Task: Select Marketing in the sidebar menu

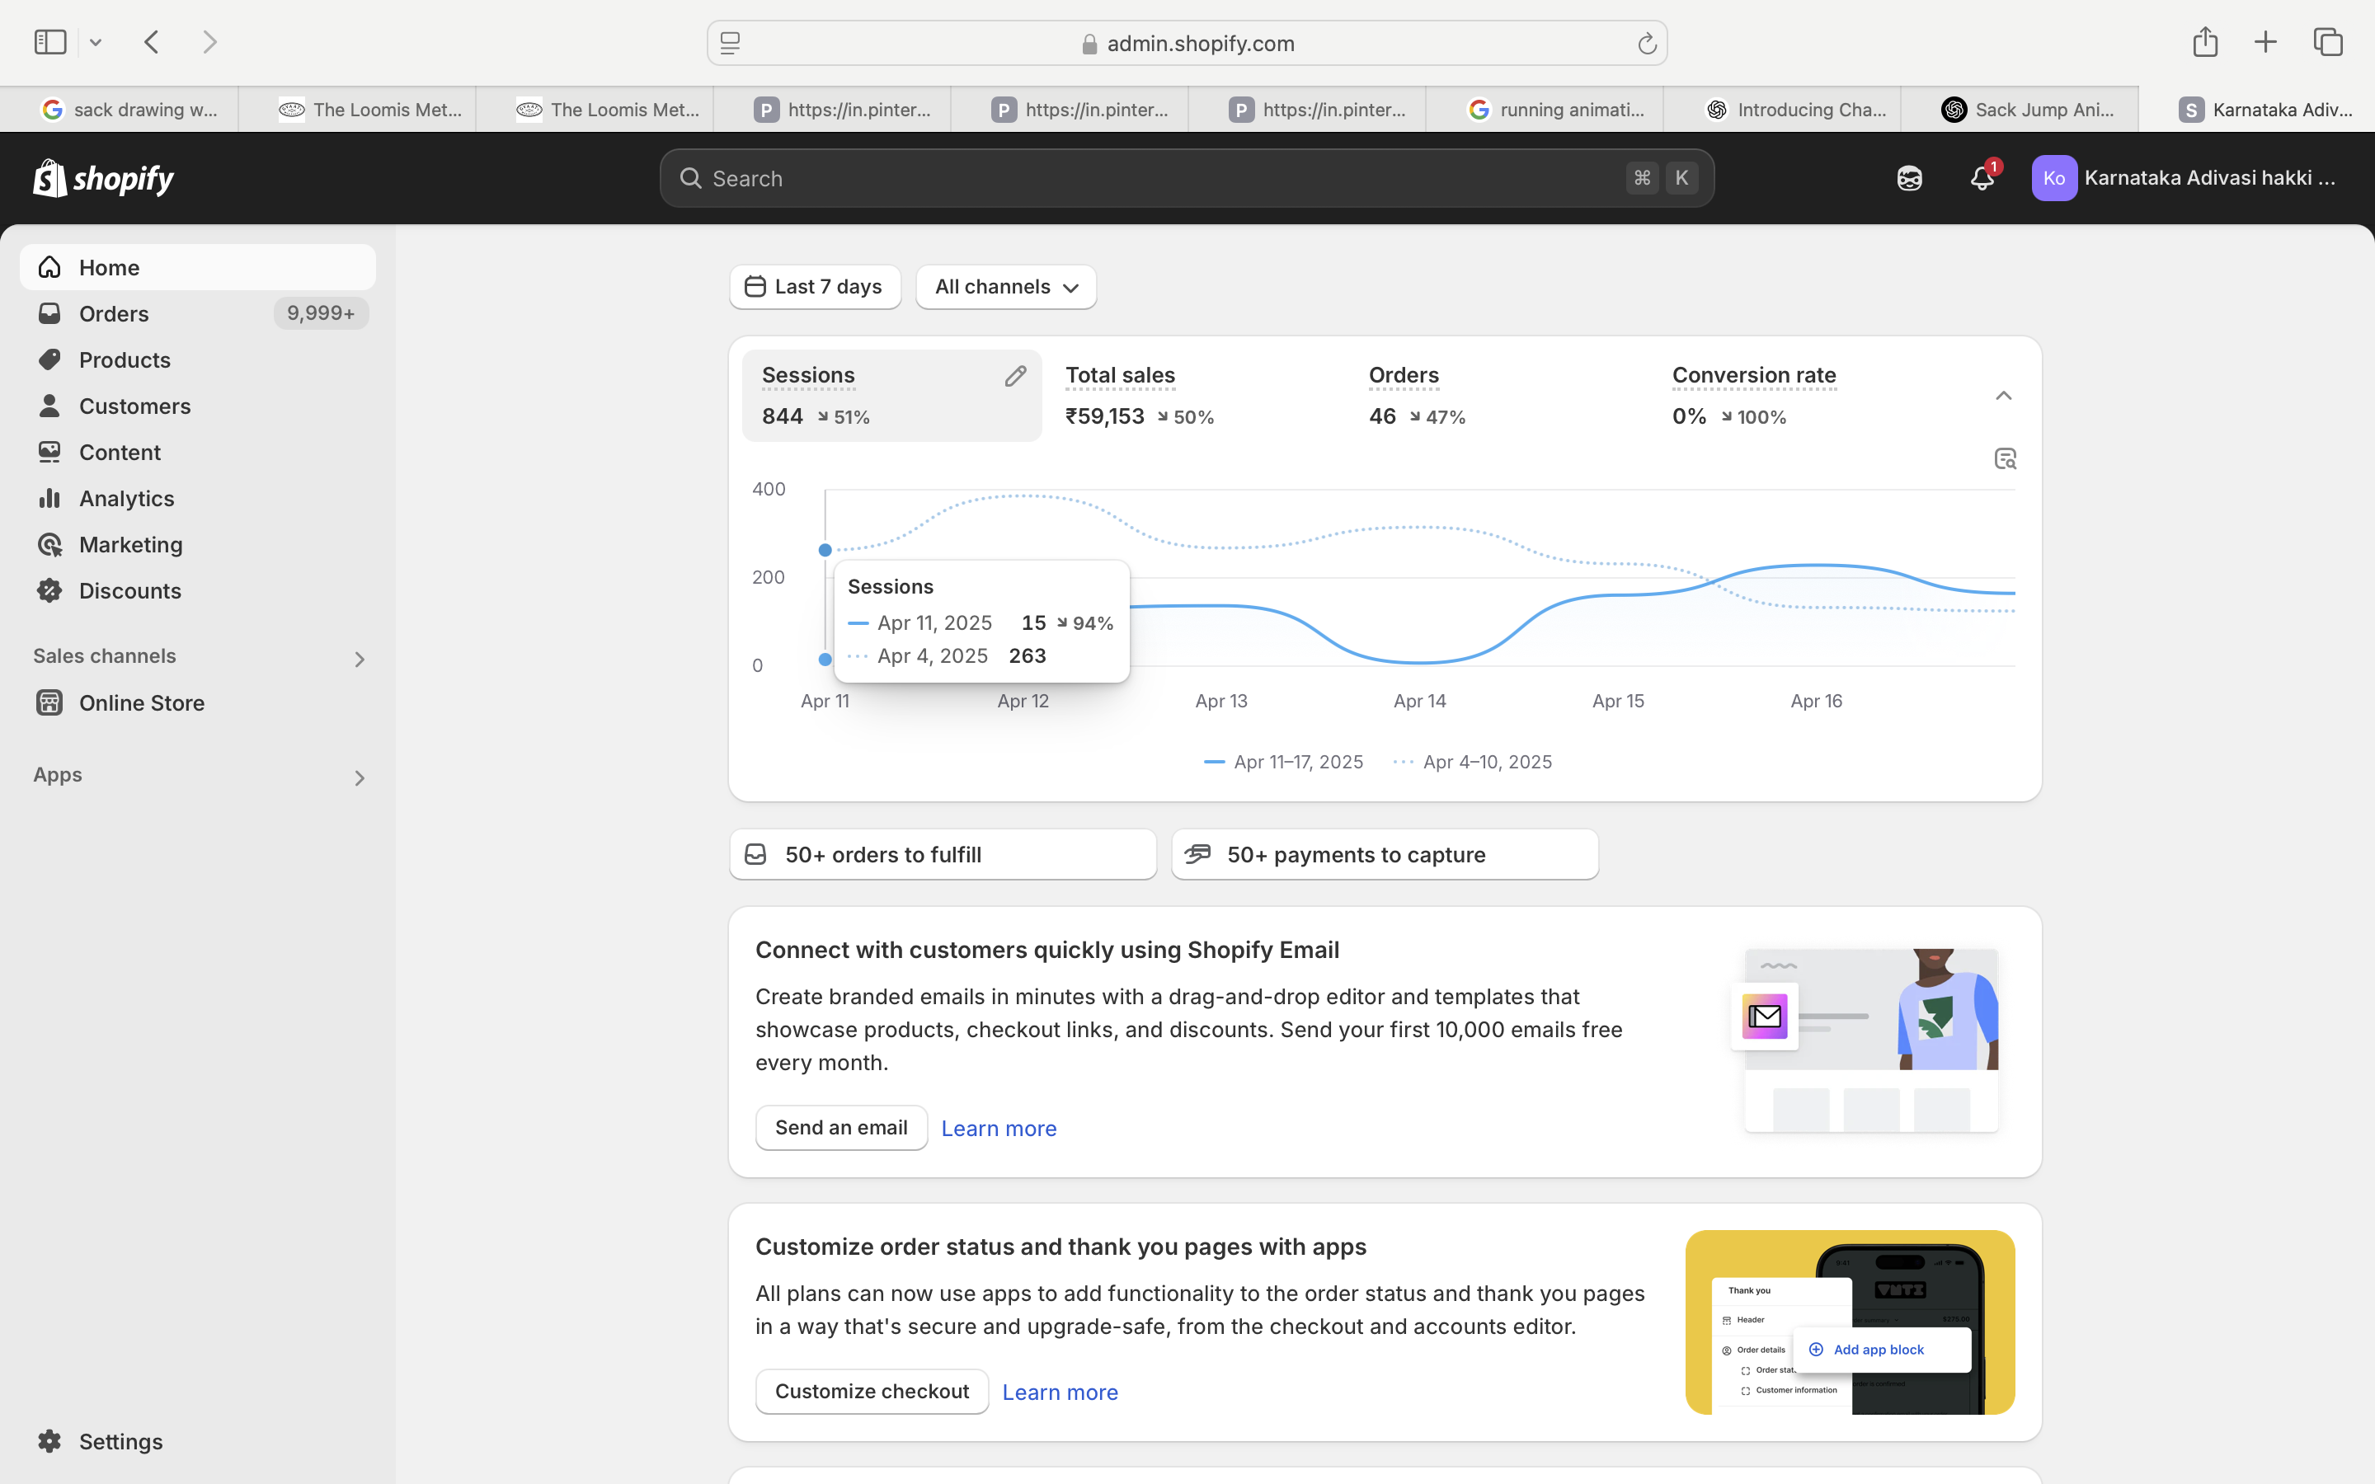Action: tap(130, 544)
